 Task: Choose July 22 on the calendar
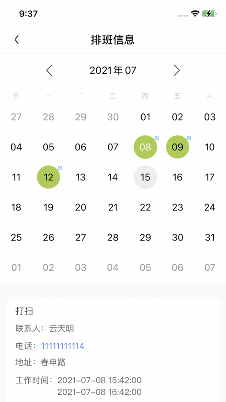[x=146, y=208]
